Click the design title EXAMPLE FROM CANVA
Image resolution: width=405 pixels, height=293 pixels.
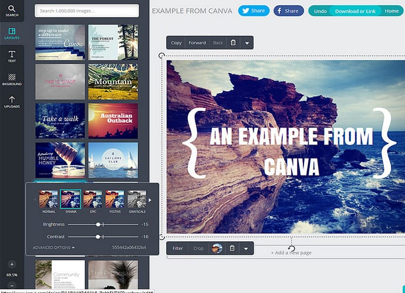[192, 11]
